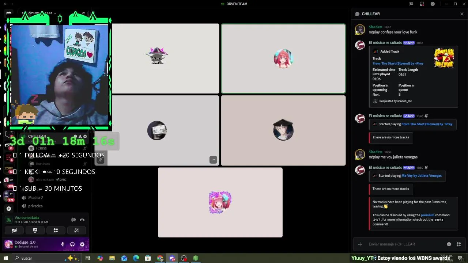Open server with 976 notification badge
The height and width of the screenshot is (263, 468).
(x=9, y=195)
